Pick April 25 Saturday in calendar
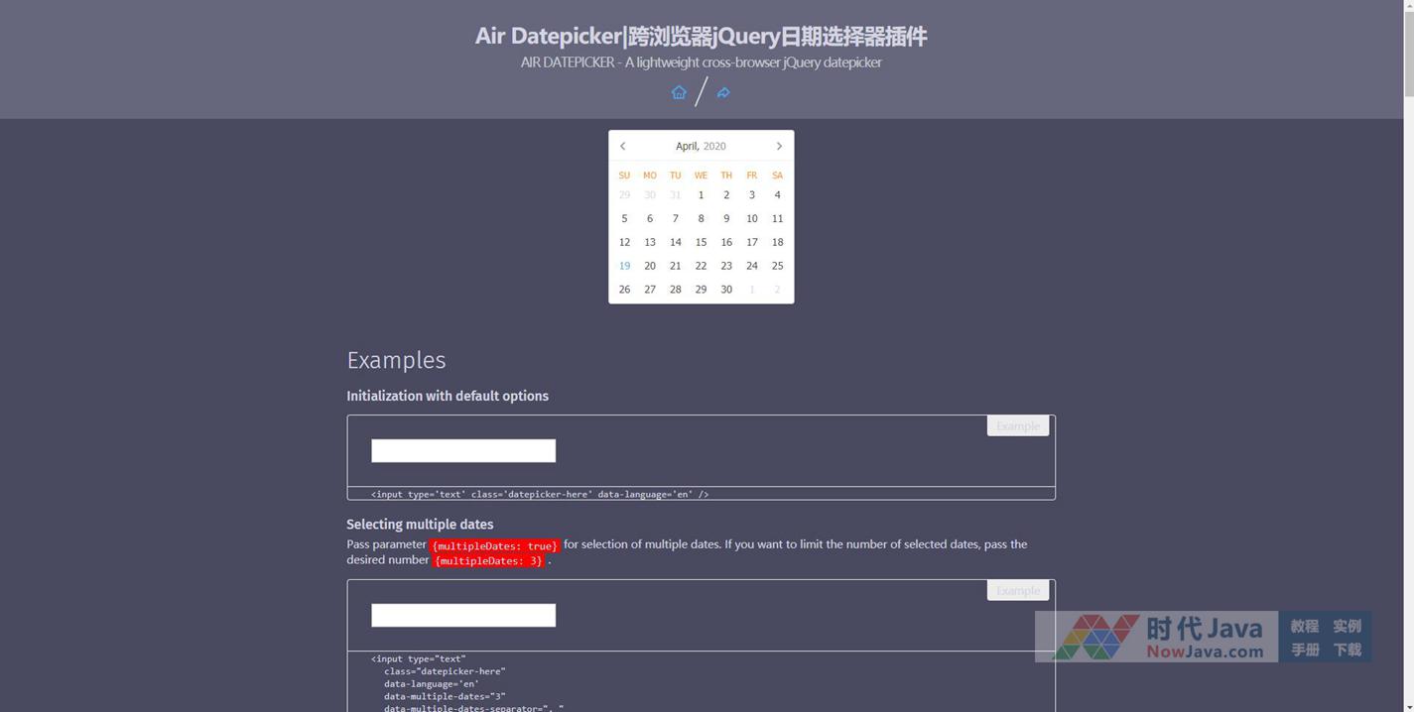This screenshot has width=1414, height=712. 777,266
